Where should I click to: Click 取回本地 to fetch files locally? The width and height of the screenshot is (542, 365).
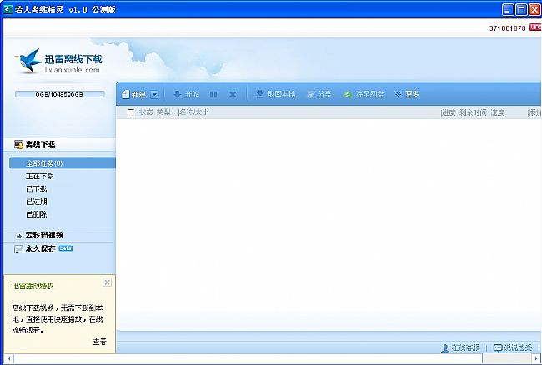click(276, 94)
